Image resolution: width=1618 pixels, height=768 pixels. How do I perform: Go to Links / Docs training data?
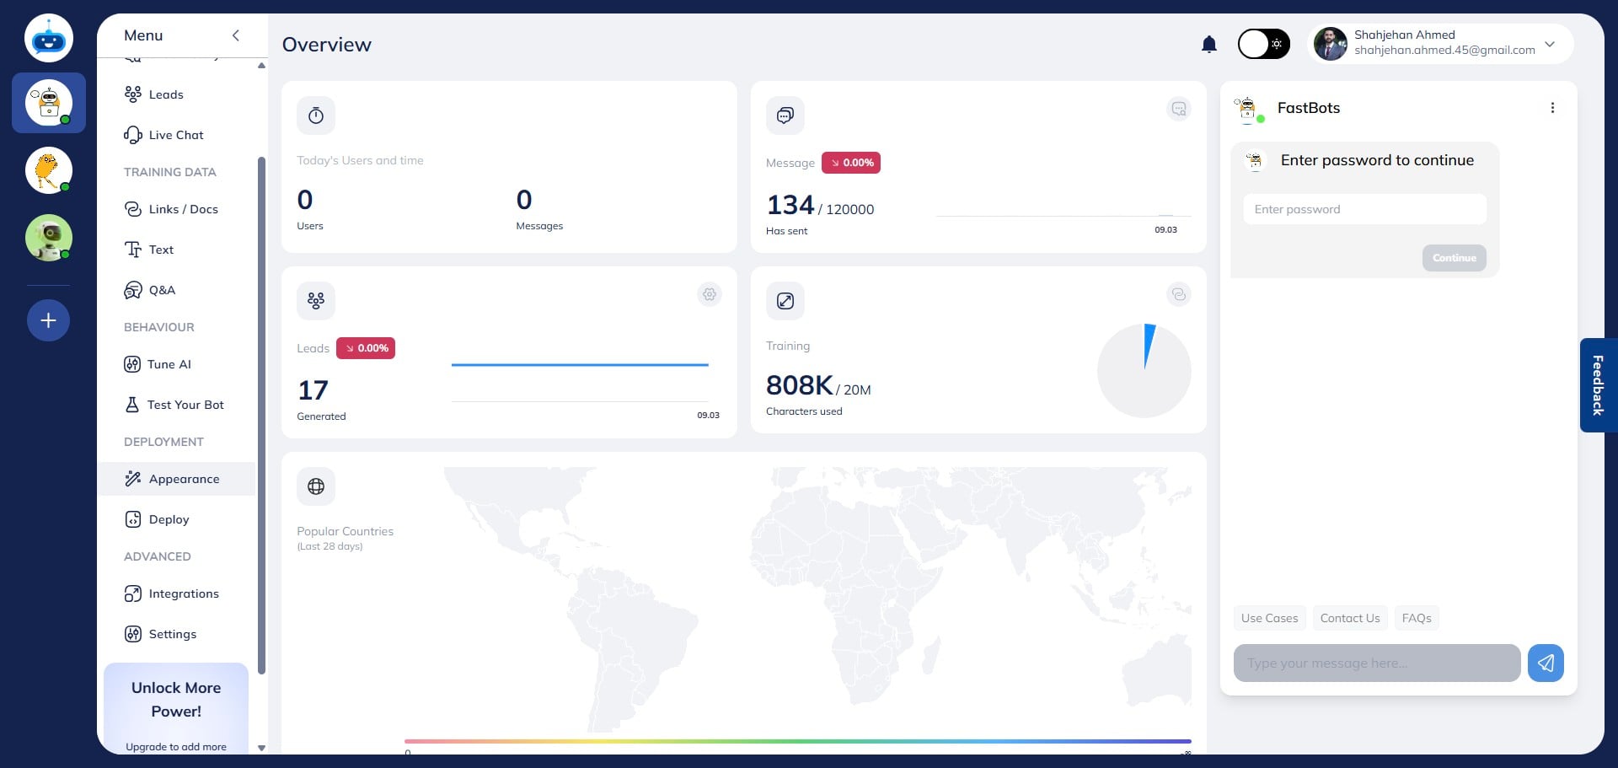click(x=176, y=209)
